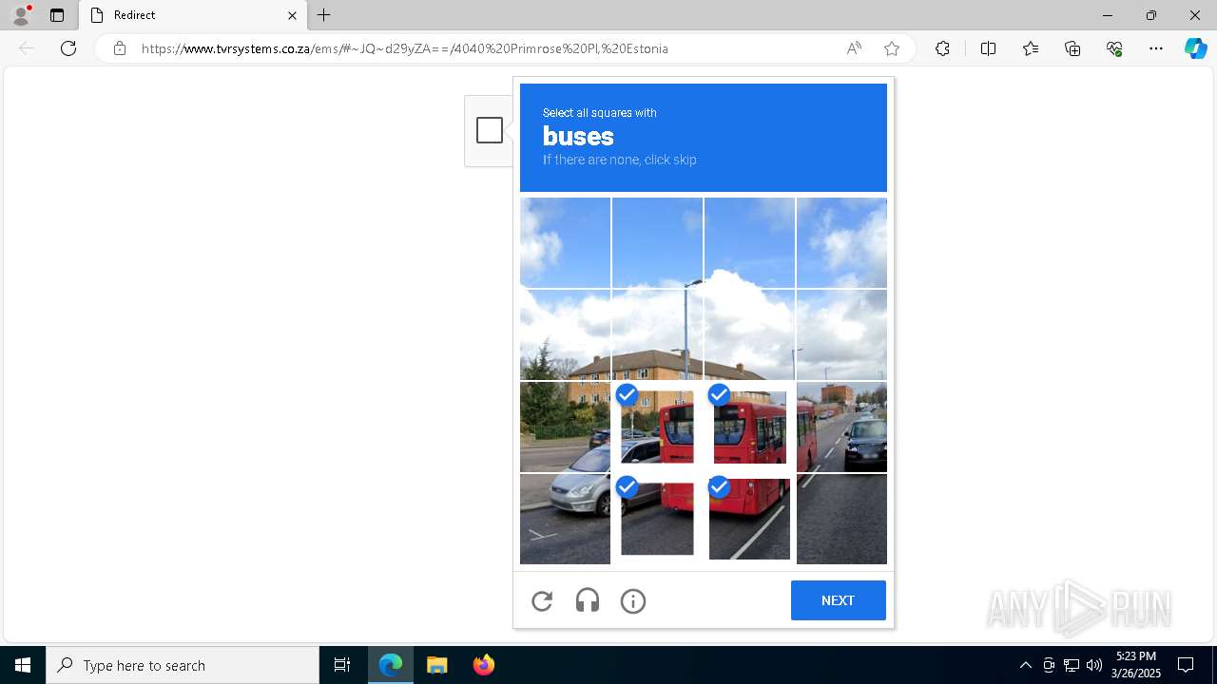Open a new tab

click(x=324, y=15)
